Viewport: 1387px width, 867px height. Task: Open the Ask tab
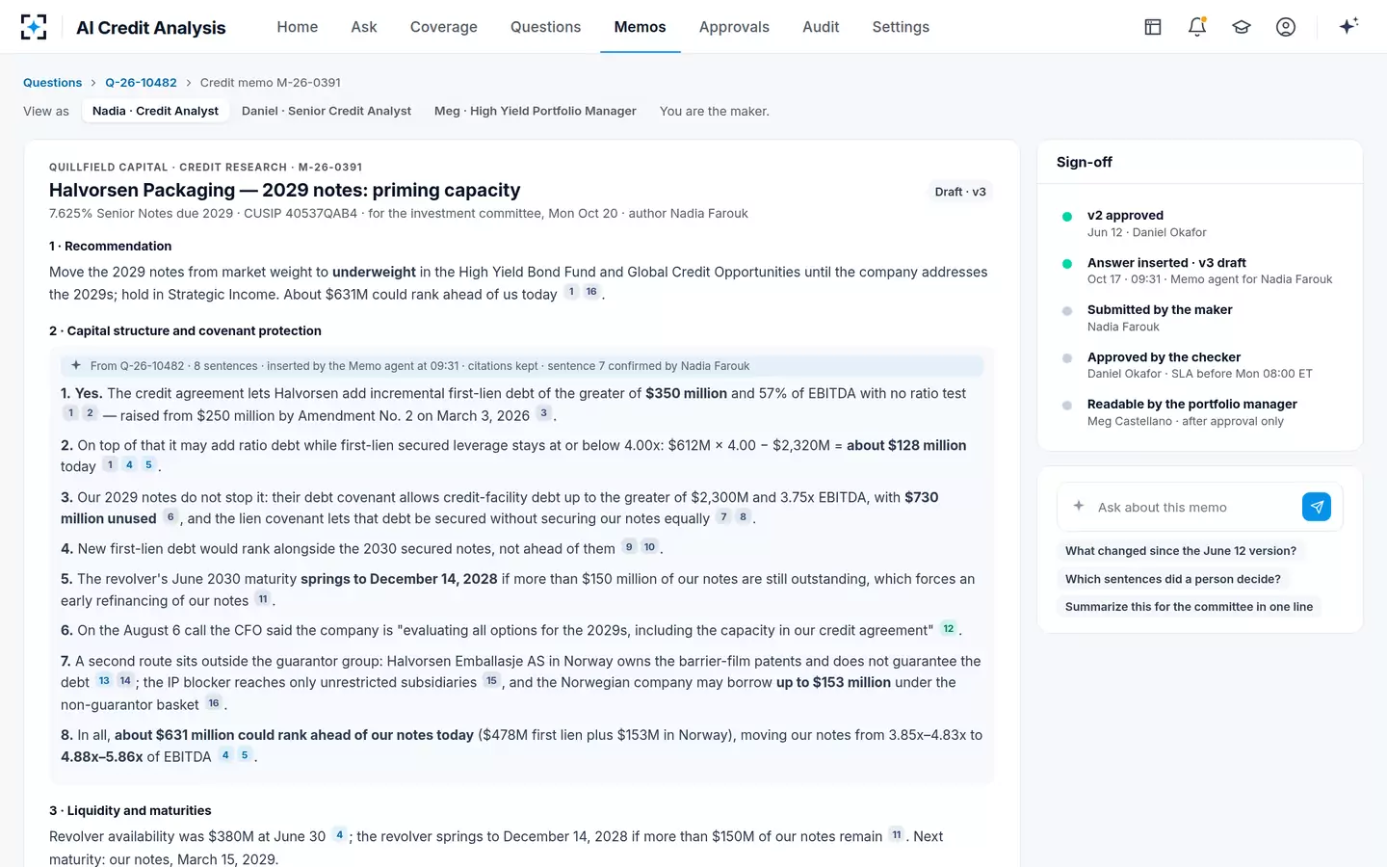(x=364, y=27)
